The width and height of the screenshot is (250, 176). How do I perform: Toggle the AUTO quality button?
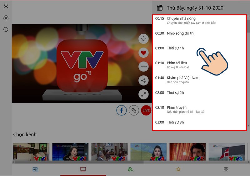click(143, 66)
